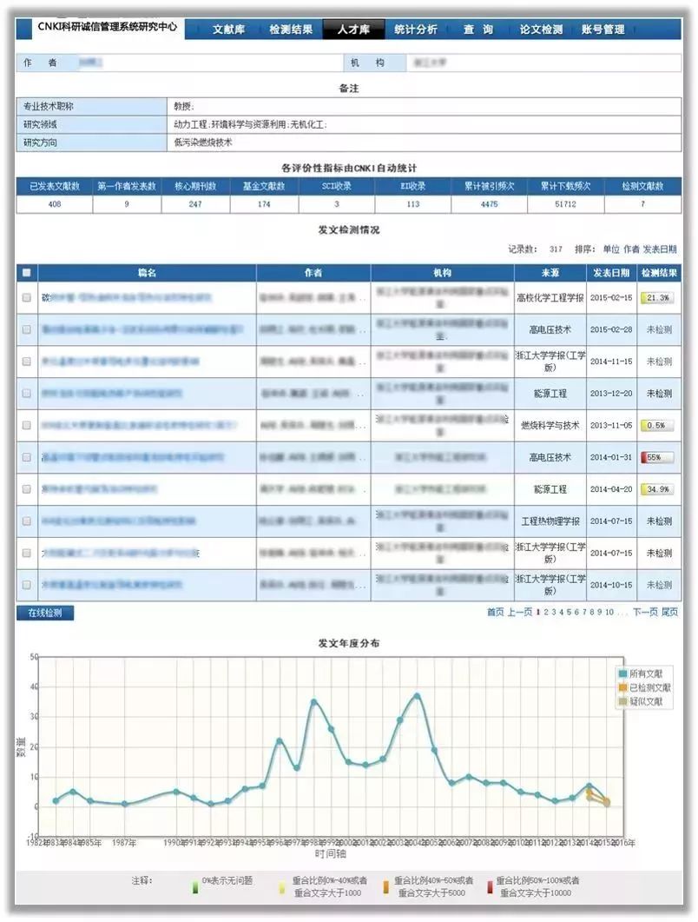This screenshot has width=698, height=922.
Task: Select checkbox for the 2014-10-15 row
Action: click(26, 585)
